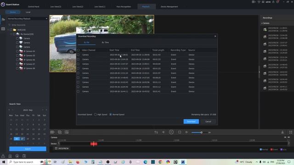Click the download tasks icon in status bar
The image size is (294, 165).
tap(17, 156)
